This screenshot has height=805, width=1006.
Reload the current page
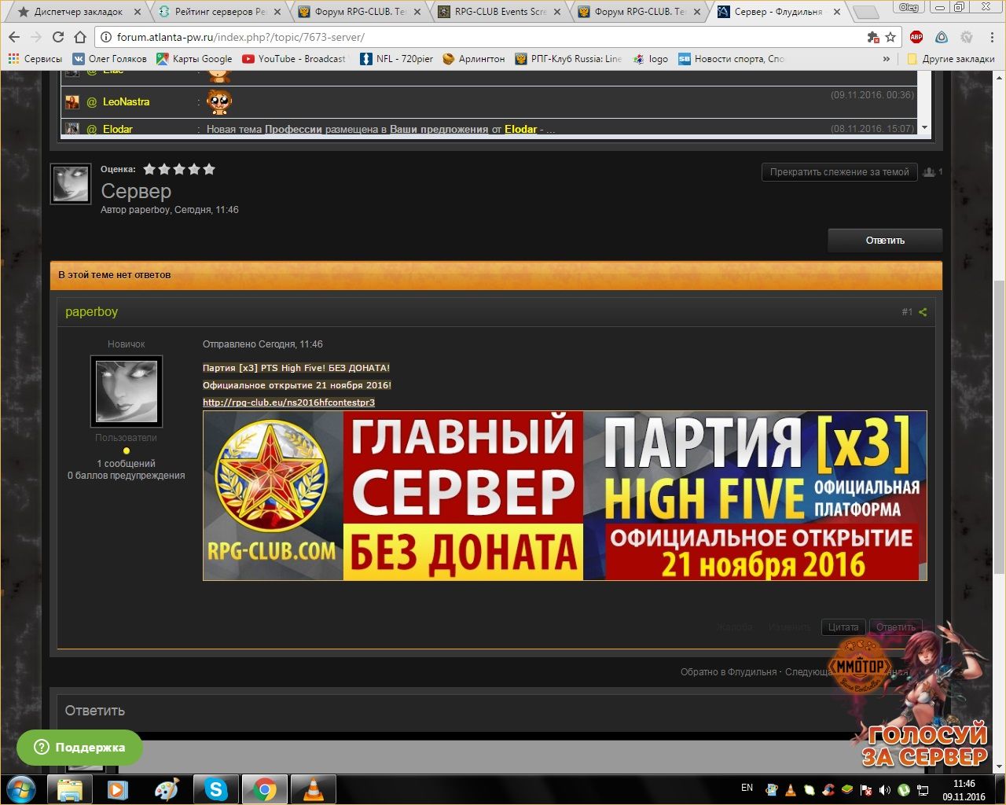tap(57, 37)
